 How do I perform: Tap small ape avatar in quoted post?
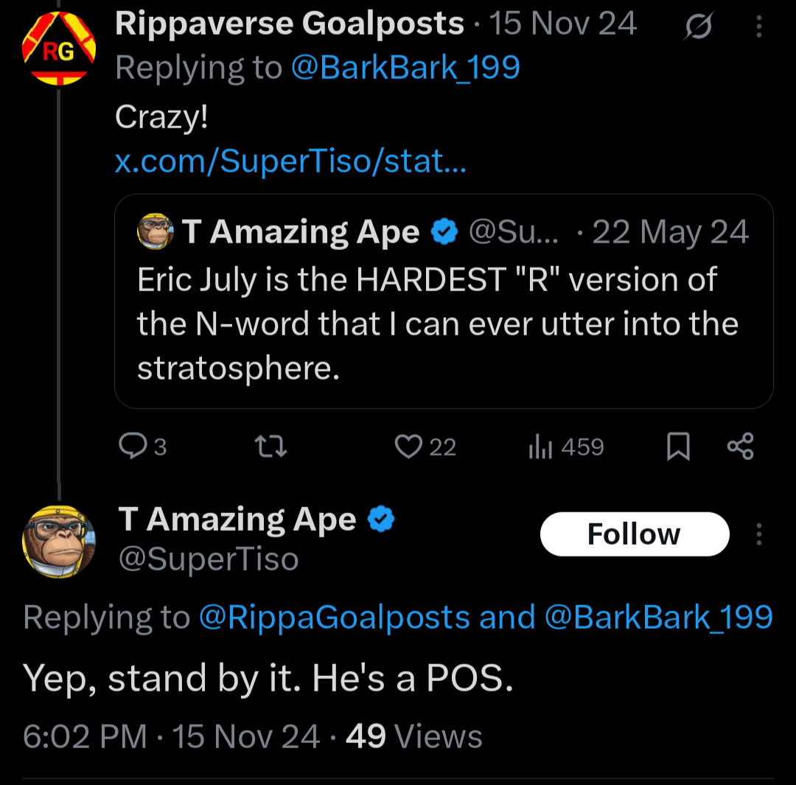[156, 231]
